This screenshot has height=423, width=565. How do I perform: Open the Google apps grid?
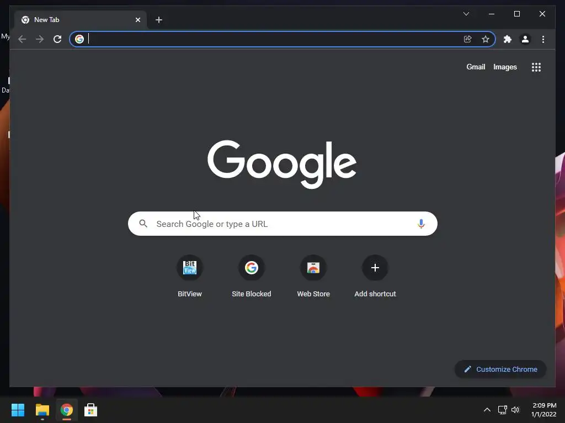536,67
